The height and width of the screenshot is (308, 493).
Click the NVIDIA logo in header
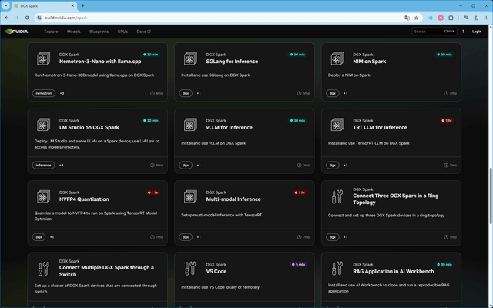pyautogui.click(x=17, y=32)
